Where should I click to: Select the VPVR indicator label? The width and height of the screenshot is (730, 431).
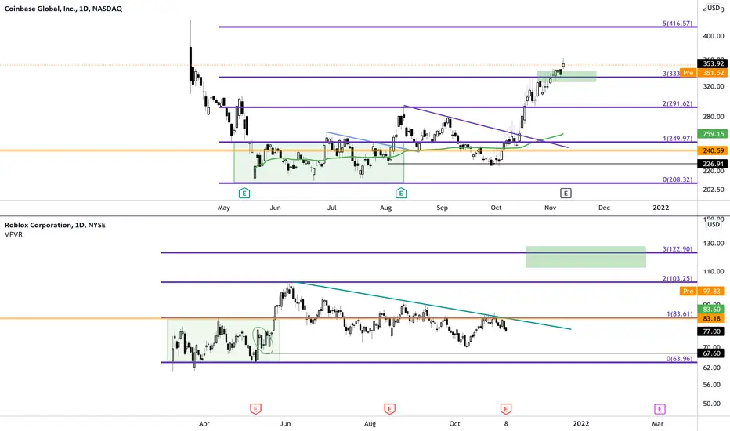[13, 234]
